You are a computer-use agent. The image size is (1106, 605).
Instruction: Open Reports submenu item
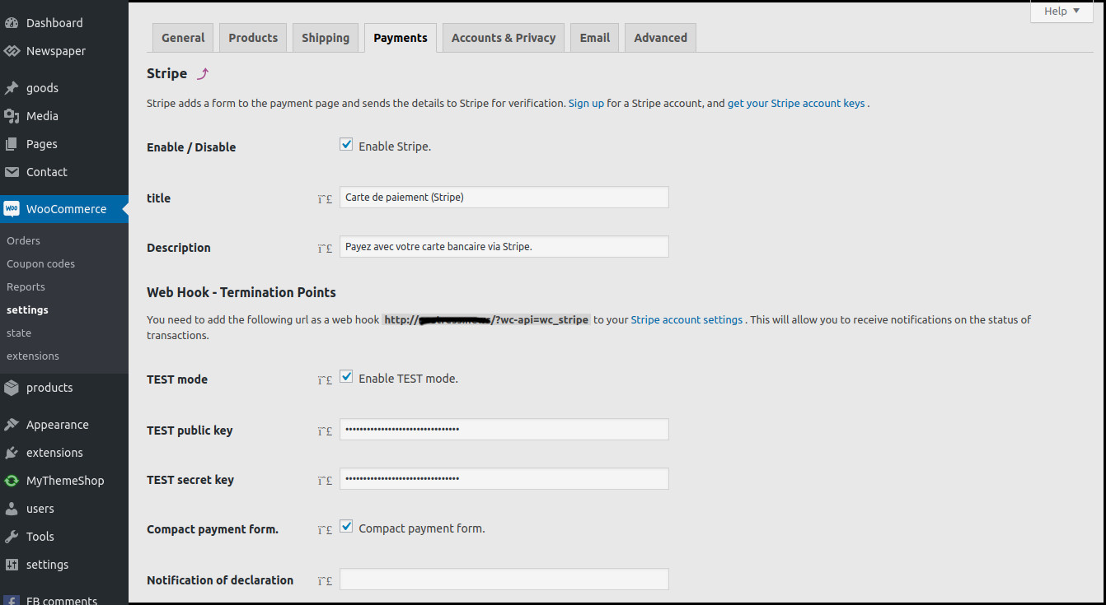(x=26, y=286)
